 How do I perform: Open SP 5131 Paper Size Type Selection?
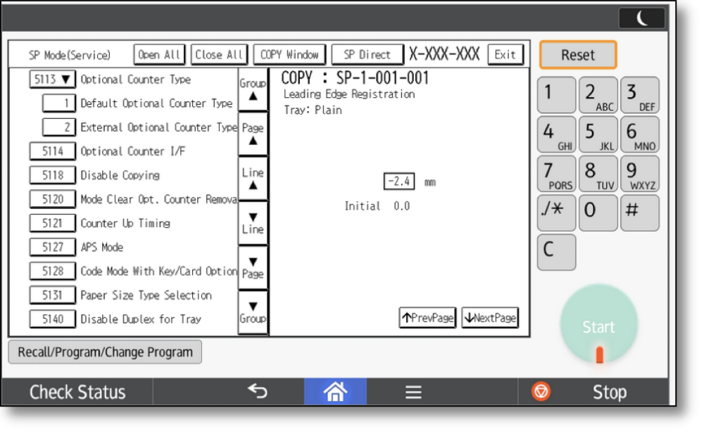click(53, 295)
